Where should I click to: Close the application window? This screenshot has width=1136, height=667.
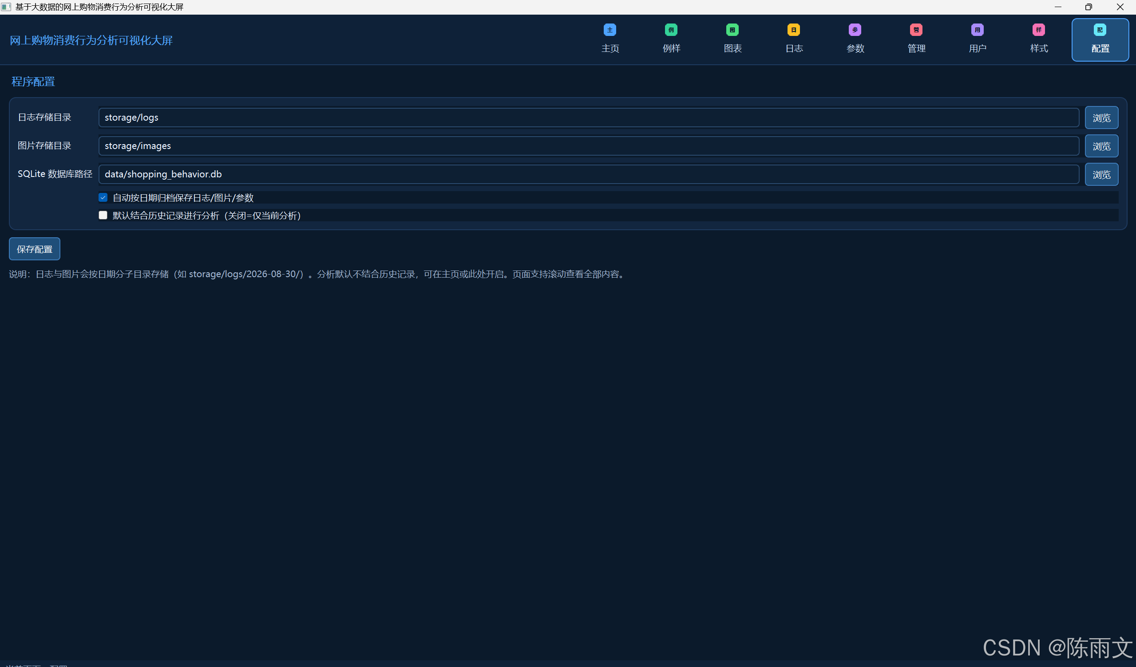tap(1120, 7)
